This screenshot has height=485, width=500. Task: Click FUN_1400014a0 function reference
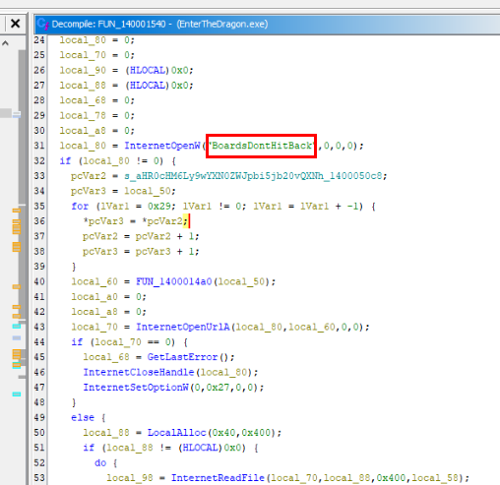174,281
